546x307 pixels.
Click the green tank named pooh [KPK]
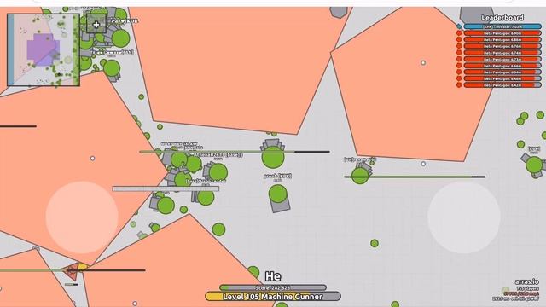coord(278,198)
